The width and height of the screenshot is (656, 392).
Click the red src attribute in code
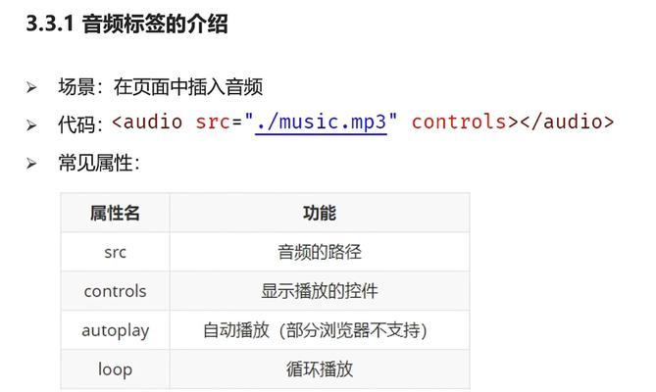(213, 122)
